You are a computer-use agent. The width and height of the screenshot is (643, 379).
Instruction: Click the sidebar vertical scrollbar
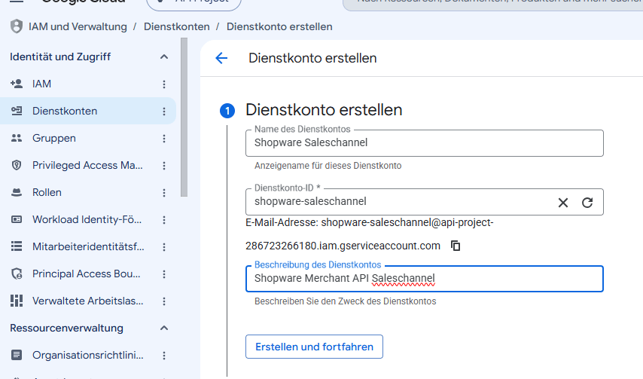[x=184, y=118]
